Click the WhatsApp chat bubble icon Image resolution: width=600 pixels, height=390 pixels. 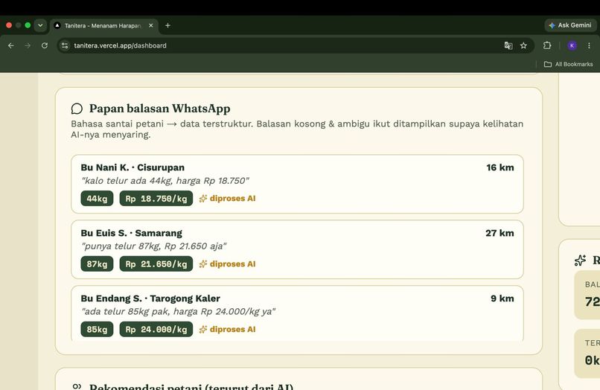click(x=77, y=109)
